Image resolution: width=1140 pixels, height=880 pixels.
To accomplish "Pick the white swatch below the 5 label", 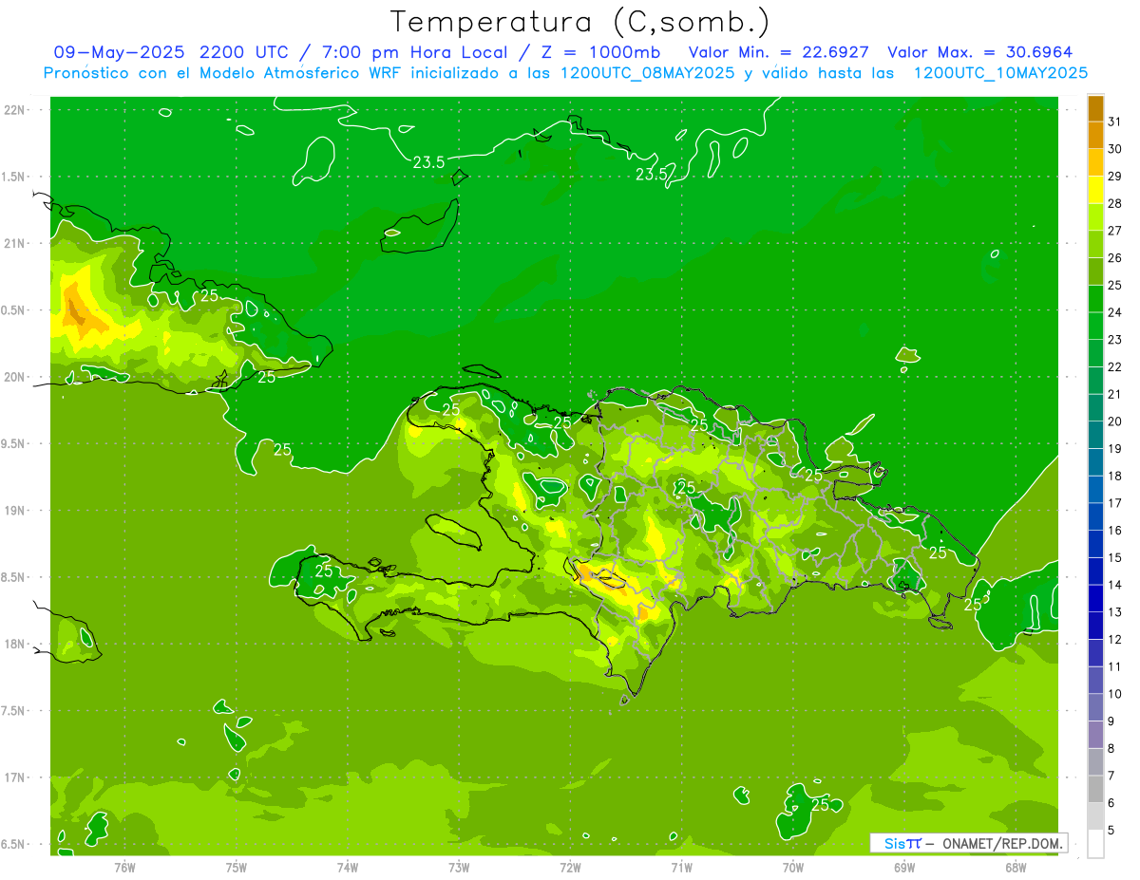I will click(x=1095, y=843).
